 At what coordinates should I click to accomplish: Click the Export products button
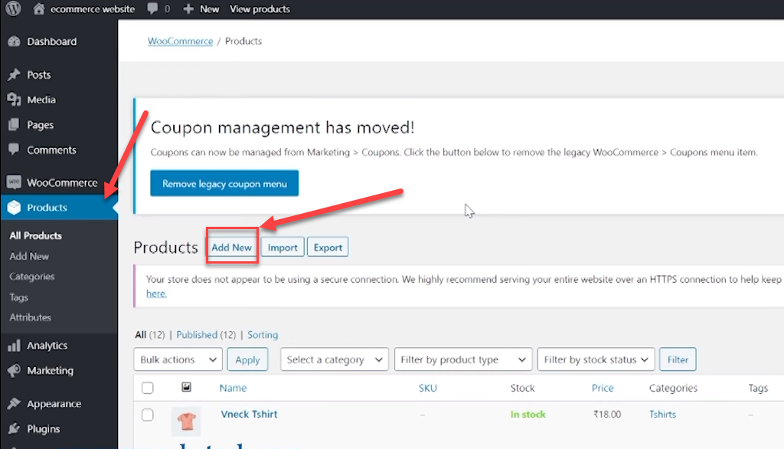click(x=328, y=247)
